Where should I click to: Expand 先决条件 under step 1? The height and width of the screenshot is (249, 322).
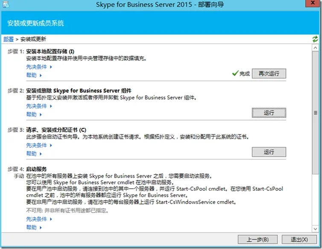39,67
